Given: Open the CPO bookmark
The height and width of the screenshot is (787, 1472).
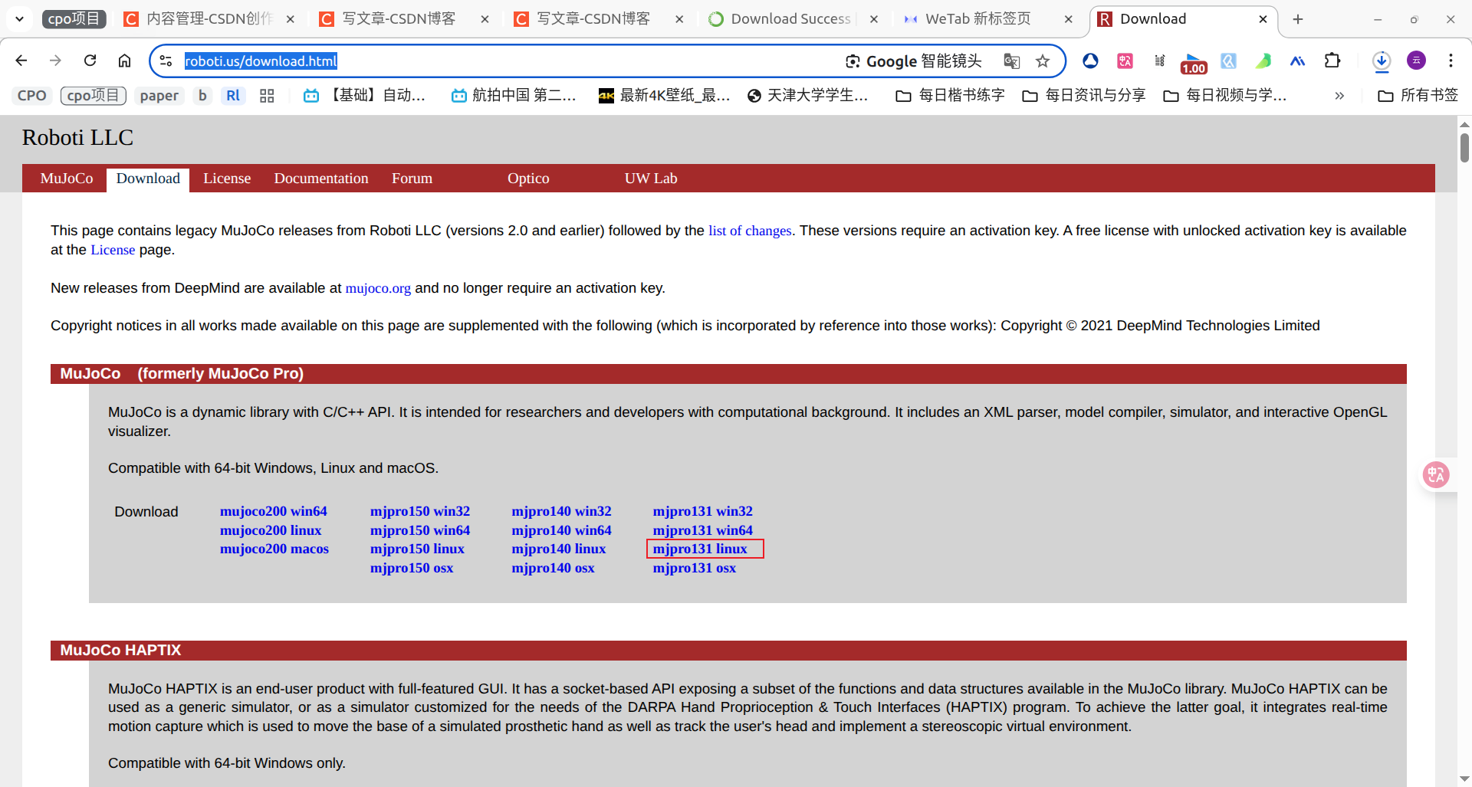Looking at the screenshot, I should pos(31,96).
